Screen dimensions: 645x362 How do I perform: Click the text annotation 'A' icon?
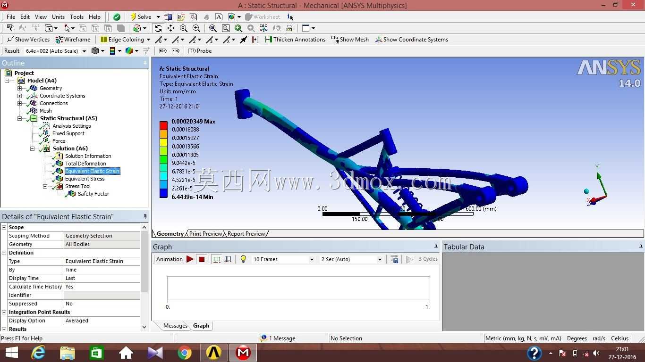[x=219, y=17]
